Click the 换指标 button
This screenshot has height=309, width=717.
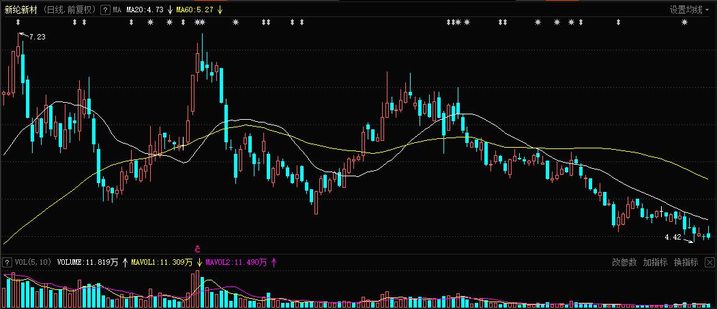tap(686, 263)
